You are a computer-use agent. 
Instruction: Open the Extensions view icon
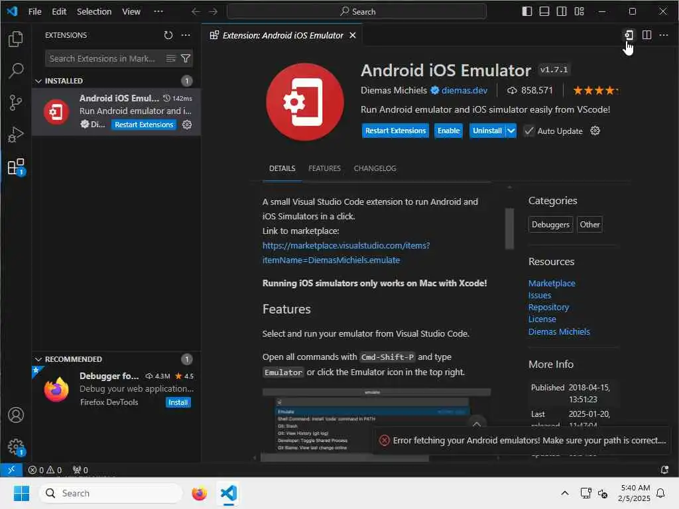tap(16, 166)
